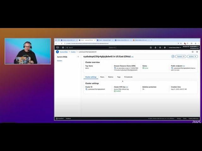Open a new browser tab
The width and height of the screenshot is (202, 151).
click(151, 40)
